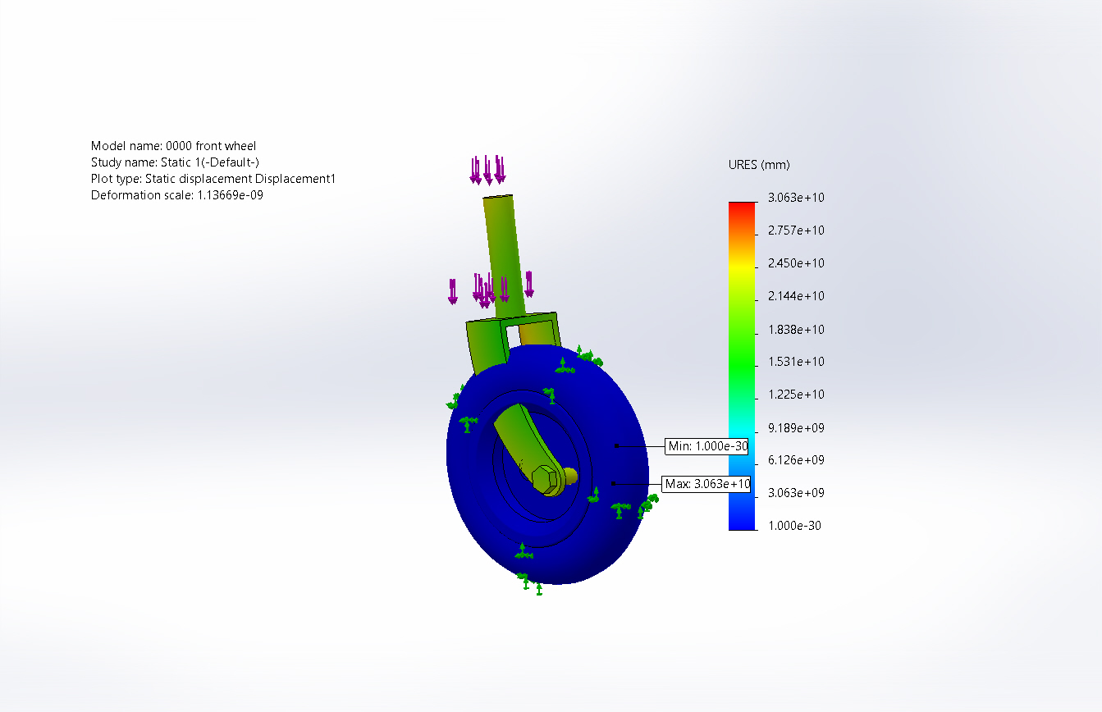Select the 'Deformation scale: 1.13669e-09' text

coord(177,195)
